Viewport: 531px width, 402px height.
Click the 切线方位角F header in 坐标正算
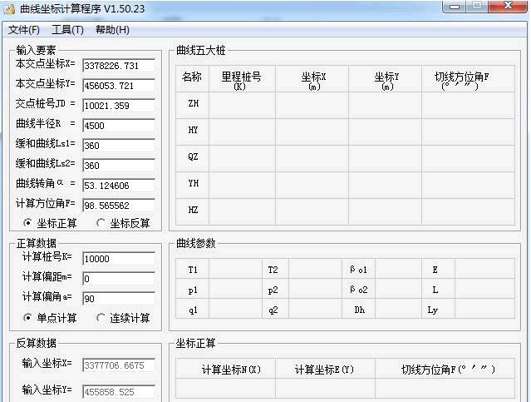[x=449, y=370]
